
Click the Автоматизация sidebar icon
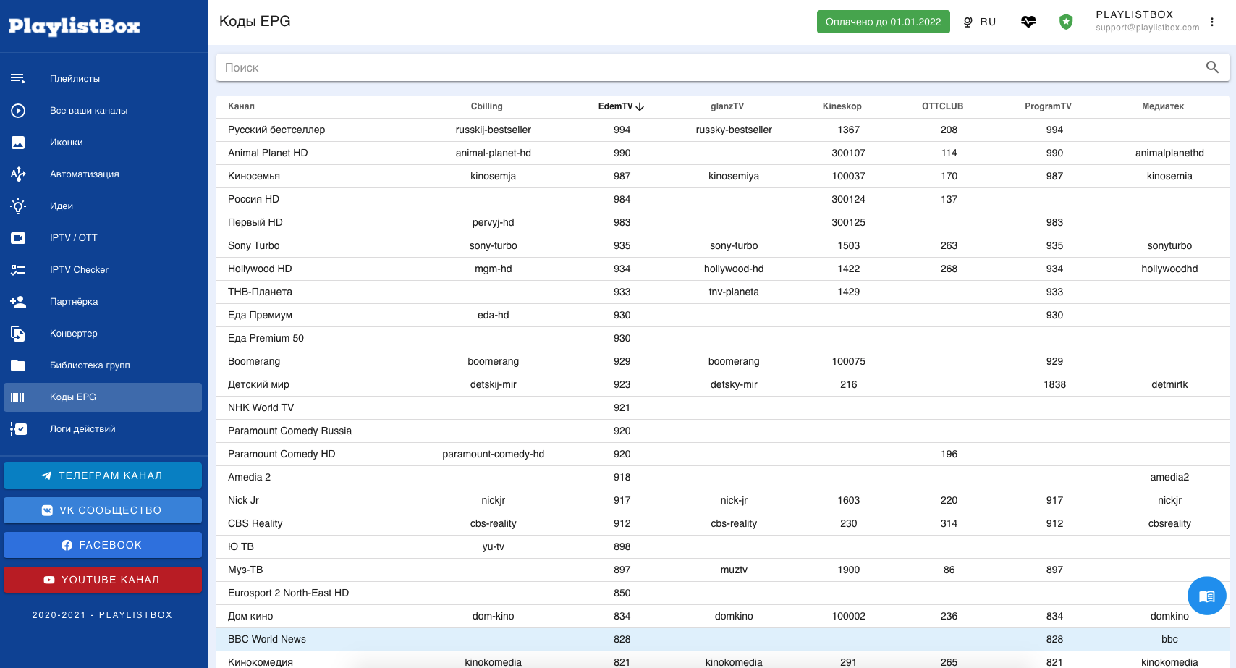18,174
